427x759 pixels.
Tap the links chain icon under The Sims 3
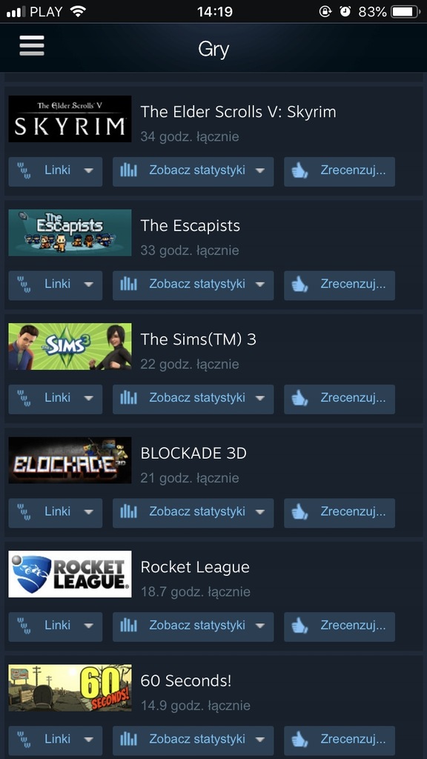[x=24, y=398]
